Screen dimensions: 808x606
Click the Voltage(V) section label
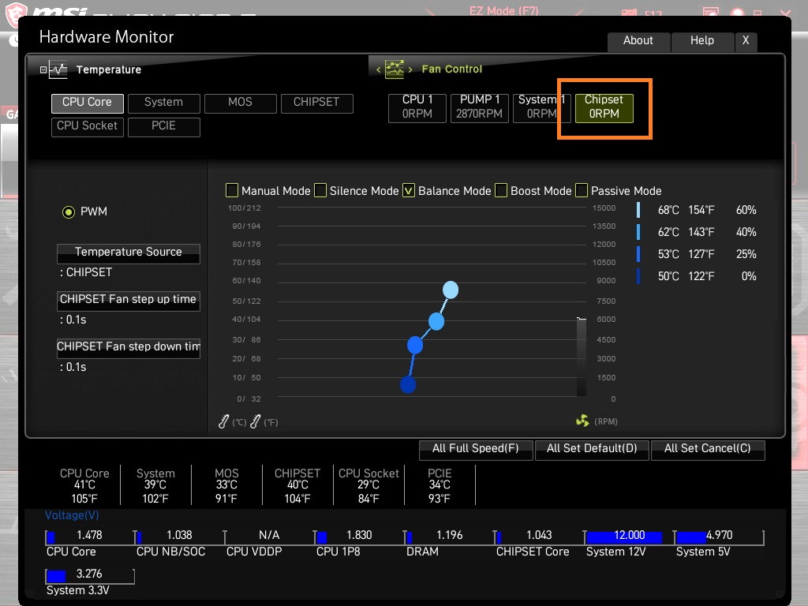pyautogui.click(x=72, y=515)
